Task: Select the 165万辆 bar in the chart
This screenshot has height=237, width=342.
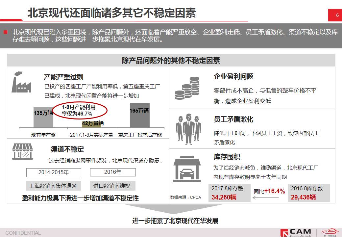Action: pos(140,115)
